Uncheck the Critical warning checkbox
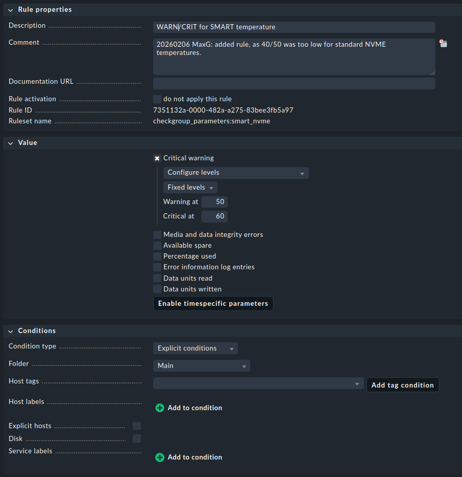 coord(157,158)
